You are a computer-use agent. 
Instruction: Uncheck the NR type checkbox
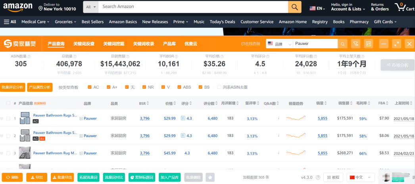pyautogui.click(x=144, y=87)
